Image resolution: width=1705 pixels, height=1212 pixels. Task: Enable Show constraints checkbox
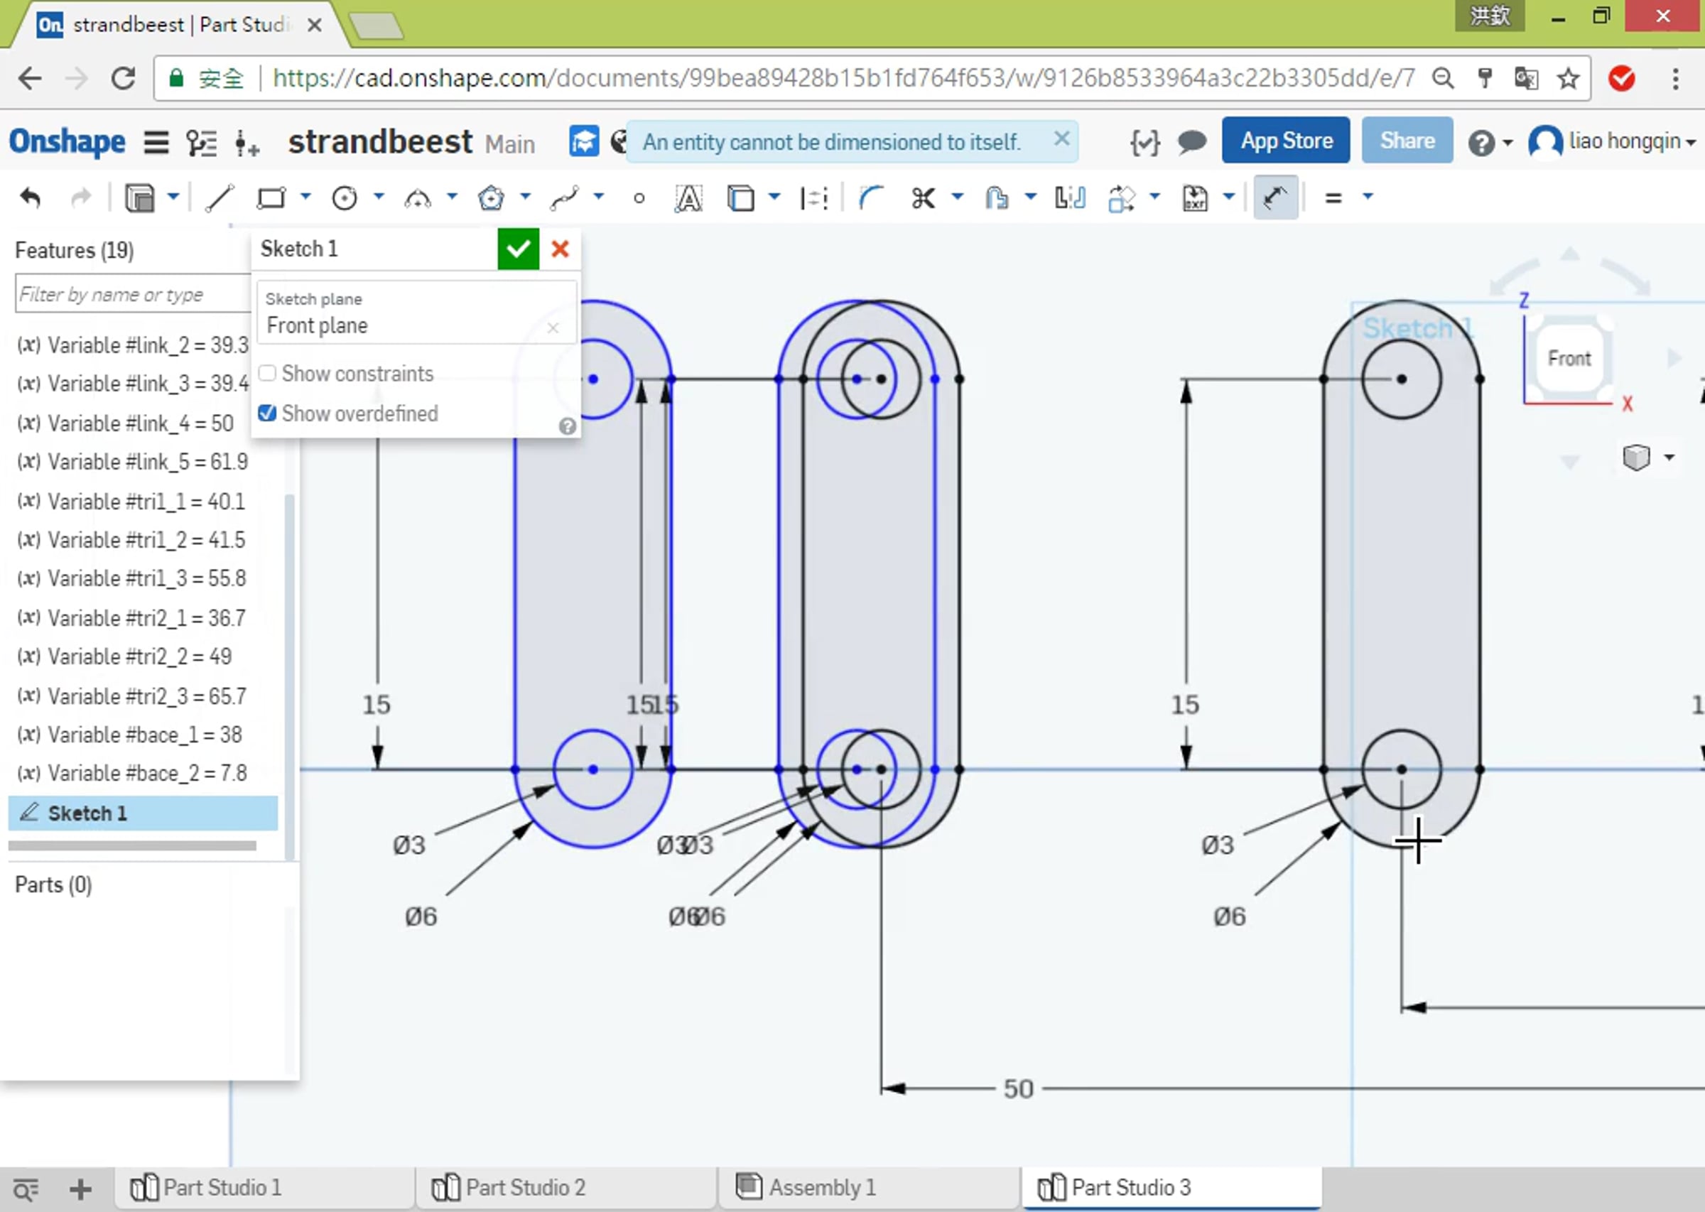[267, 372]
